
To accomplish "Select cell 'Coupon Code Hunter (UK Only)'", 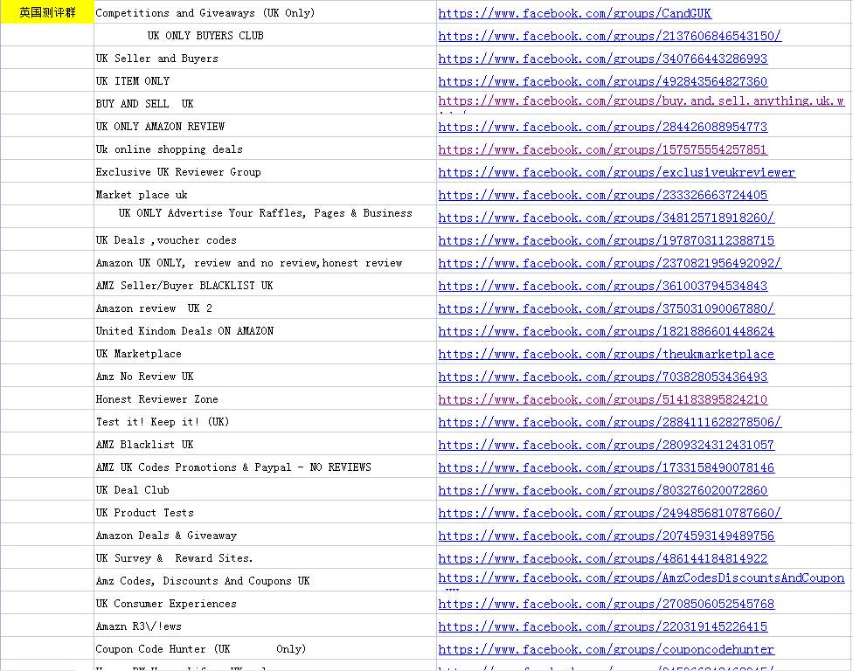I will click(x=265, y=648).
